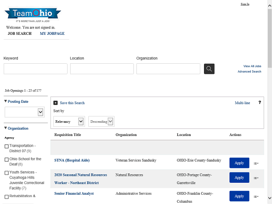272x204 pixels.
Task: Check Transportation - District 07 agency filter
Action: tap(6, 146)
